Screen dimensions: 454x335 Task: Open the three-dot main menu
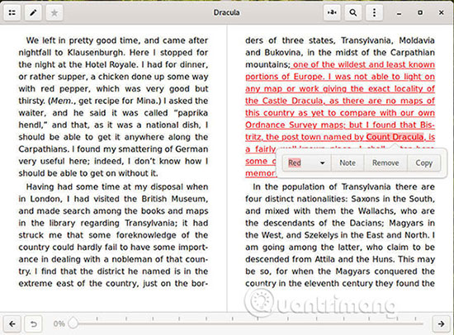374,12
